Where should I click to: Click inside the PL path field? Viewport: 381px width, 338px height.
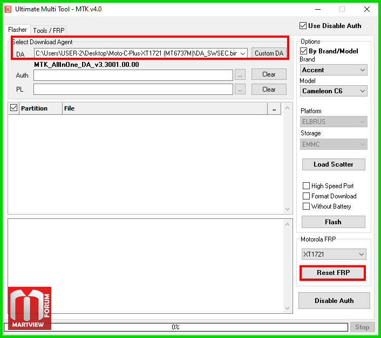[133, 89]
